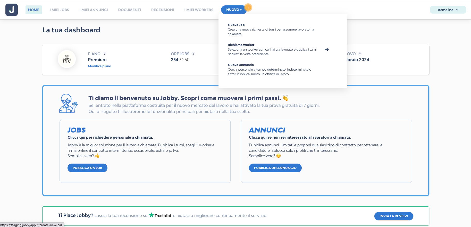Click the INVIA LA REVIEW button
The width and height of the screenshot is (471, 227).
pos(394,216)
